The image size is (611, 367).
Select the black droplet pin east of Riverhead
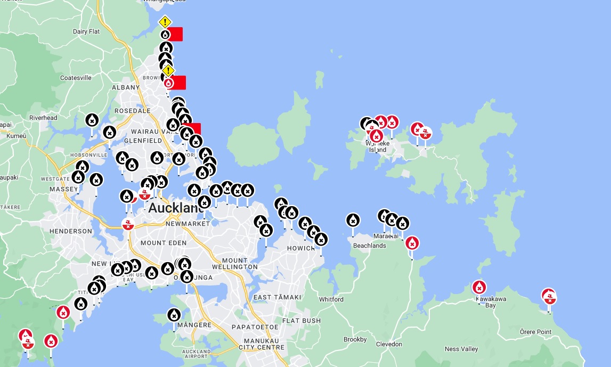92,120
